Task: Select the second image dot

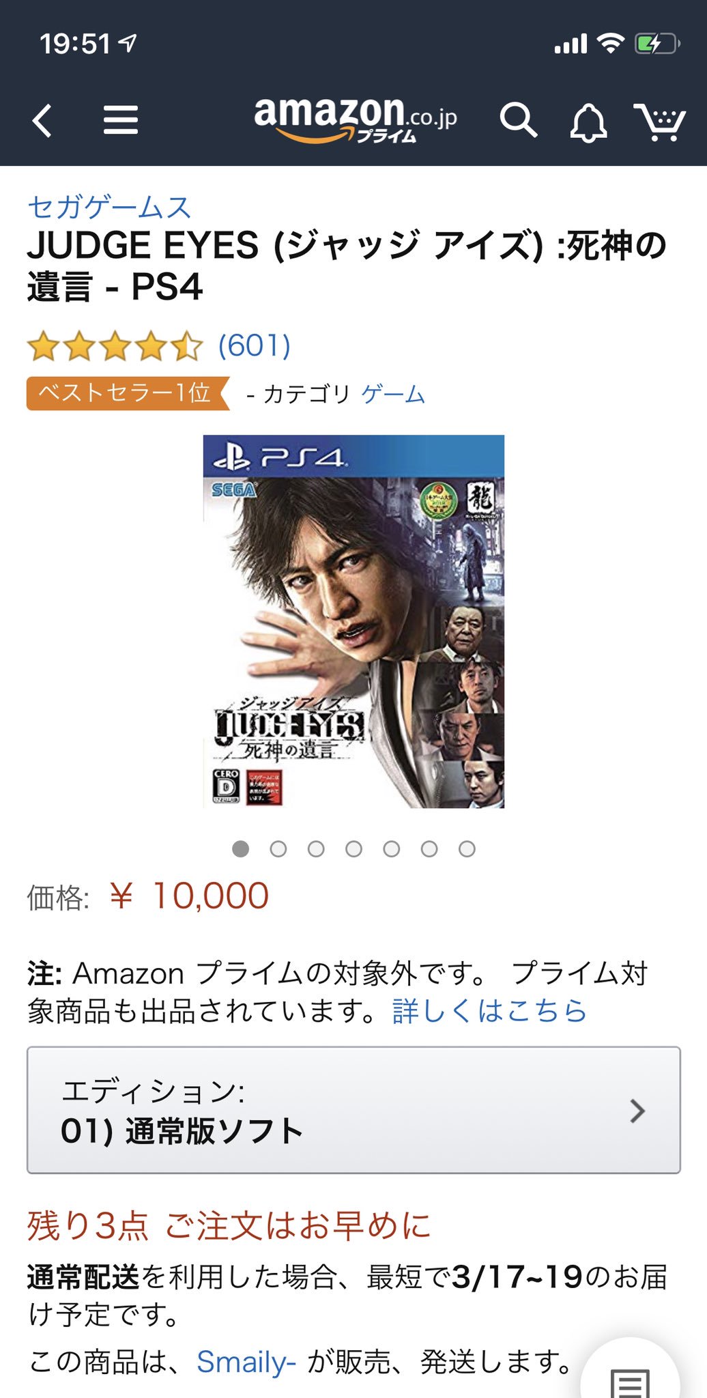Action: tap(278, 848)
